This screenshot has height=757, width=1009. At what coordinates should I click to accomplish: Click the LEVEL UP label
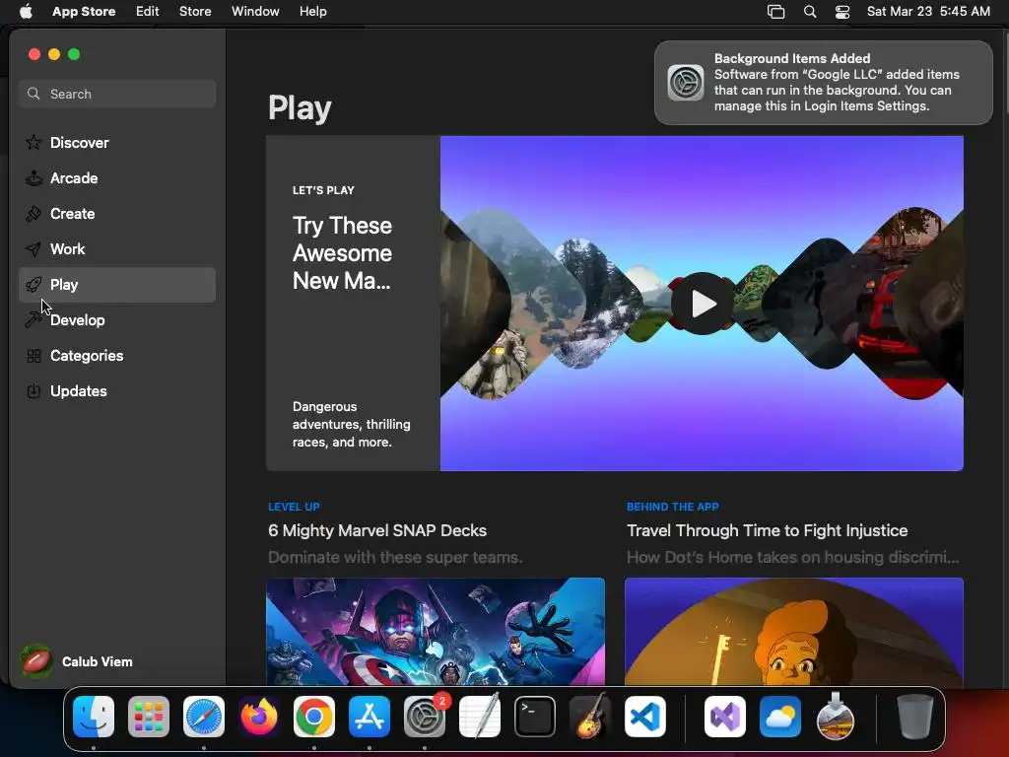coord(294,507)
